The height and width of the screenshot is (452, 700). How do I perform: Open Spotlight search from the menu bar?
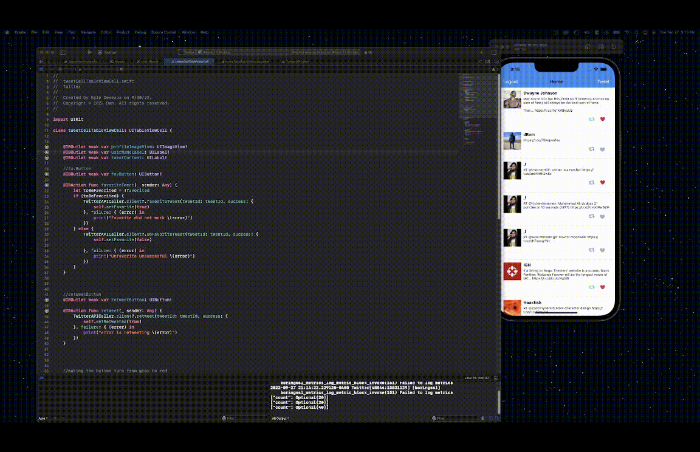(x=636, y=32)
